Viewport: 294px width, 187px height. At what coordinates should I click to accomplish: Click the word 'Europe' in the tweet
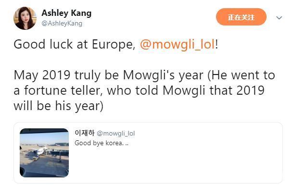[x=114, y=45]
